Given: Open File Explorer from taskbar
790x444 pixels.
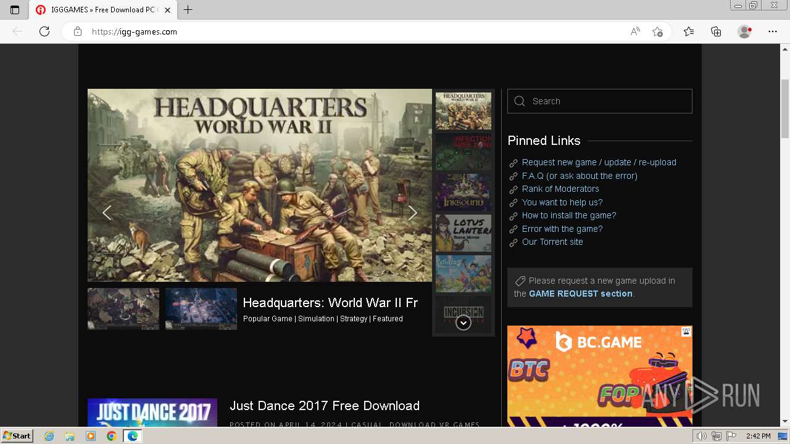Looking at the screenshot, I should click(70, 436).
